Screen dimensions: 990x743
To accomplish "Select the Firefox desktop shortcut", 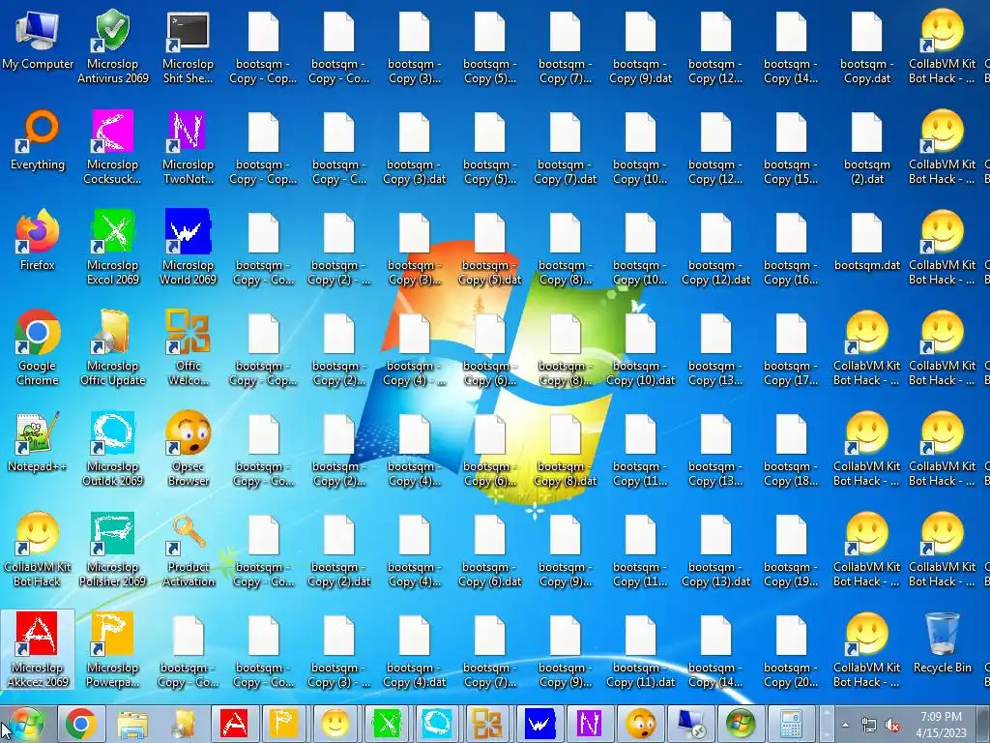I will [38, 241].
